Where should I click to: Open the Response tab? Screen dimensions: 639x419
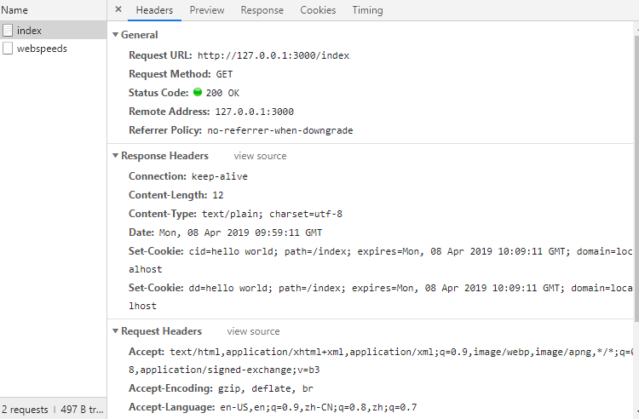[262, 10]
